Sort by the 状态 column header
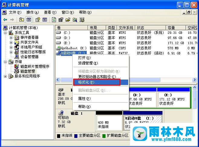The width and height of the screenshot is (199, 147). point(151,28)
